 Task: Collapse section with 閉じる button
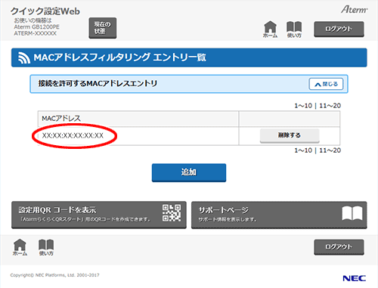click(326, 84)
